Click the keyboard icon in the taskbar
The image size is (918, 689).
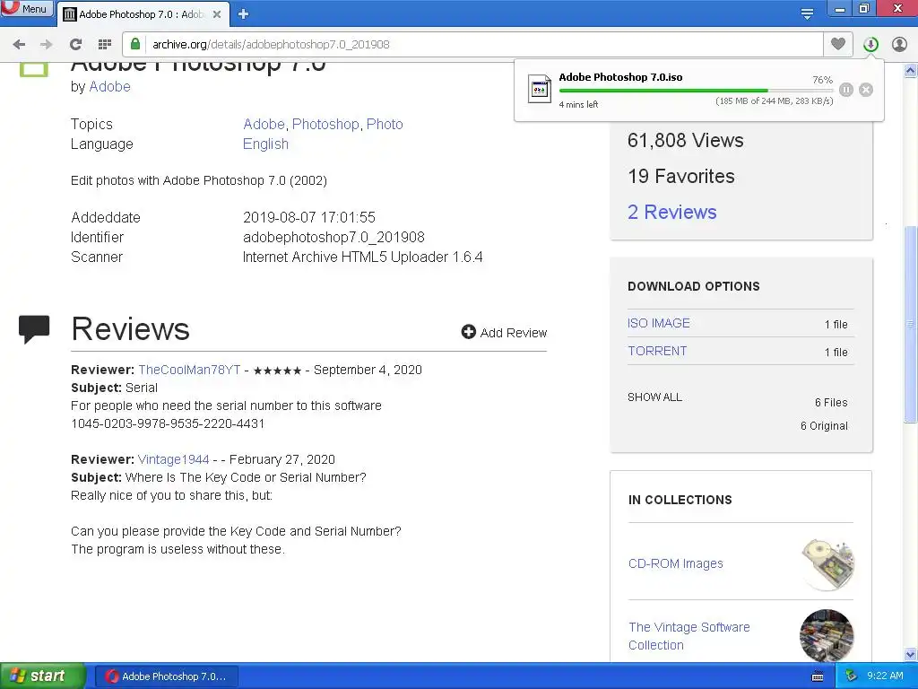818,676
